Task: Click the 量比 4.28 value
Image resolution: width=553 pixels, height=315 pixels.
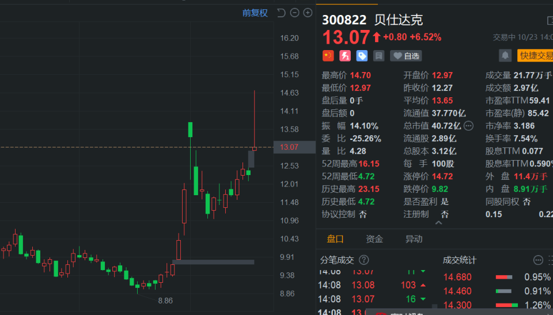Action: pyautogui.click(x=358, y=151)
